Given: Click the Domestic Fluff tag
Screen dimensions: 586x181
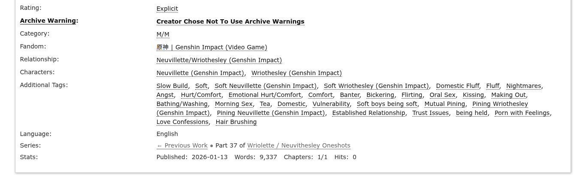Looking at the screenshot, I should [x=457, y=86].
